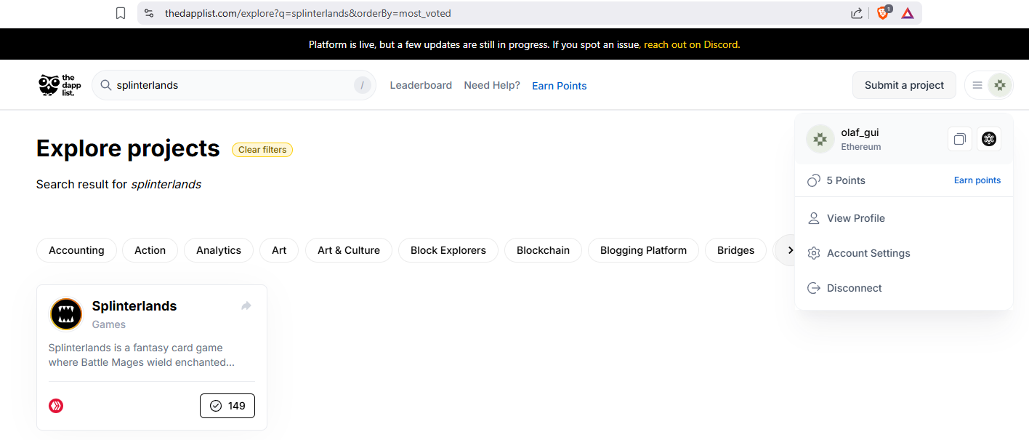Toggle the hamburger account menu

click(977, 85)
